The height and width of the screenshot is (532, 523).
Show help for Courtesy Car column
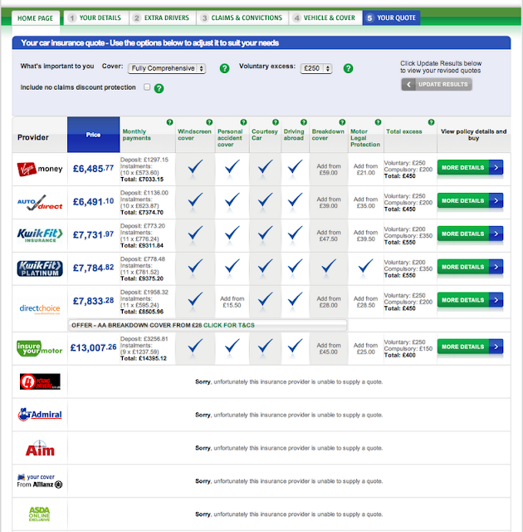[276, 122]
